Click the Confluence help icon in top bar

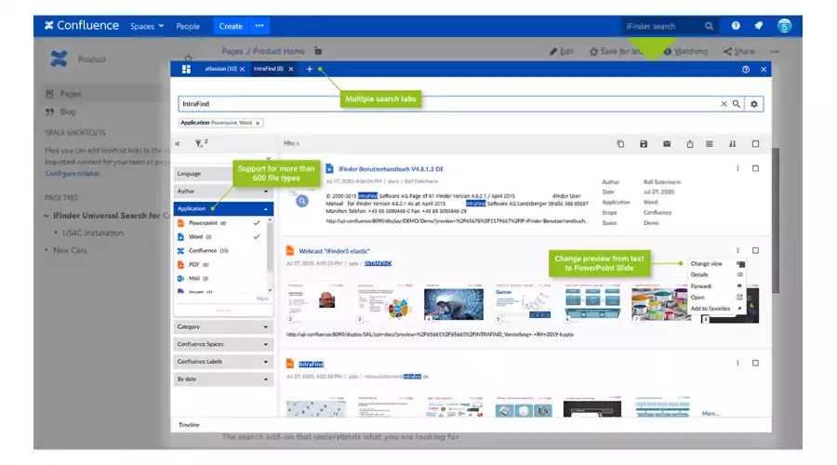pos(736,26)
